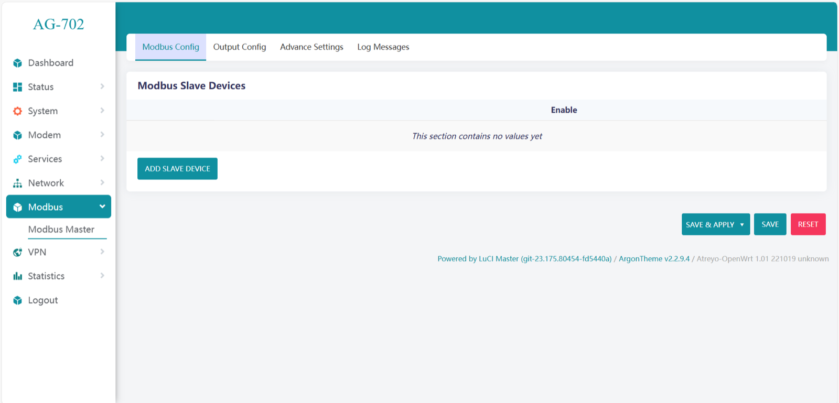Click the Save button

[770, 224]
